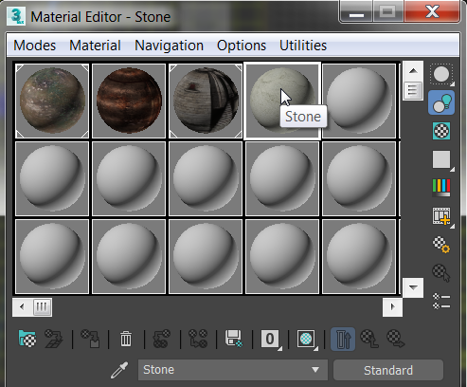The width and height of the screenshot is (467, 387).
Task: Click Put Material to Scene icon
Action: (53, 339)
